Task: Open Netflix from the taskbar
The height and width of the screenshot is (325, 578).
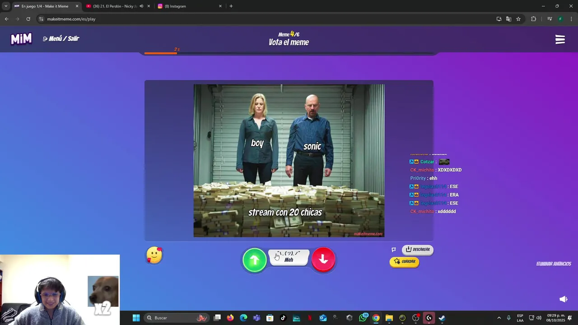Action: [310, 318]
